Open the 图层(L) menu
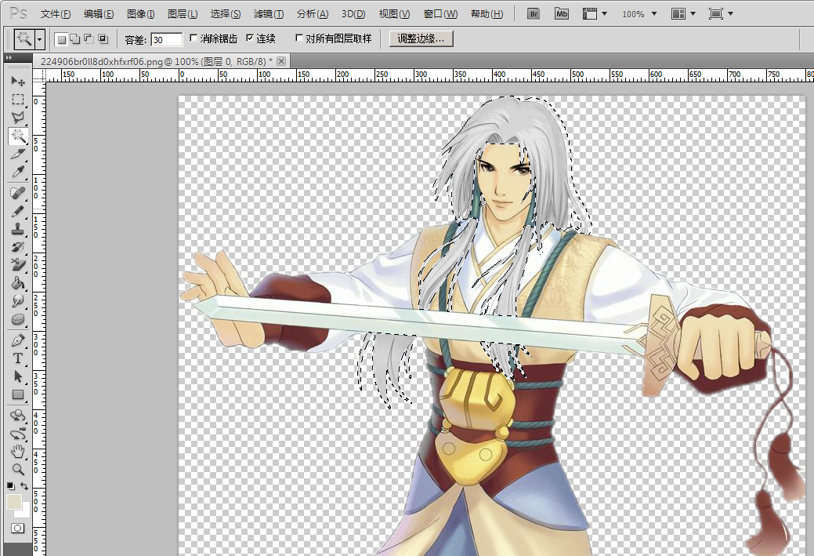The height and width of the screenshot is (556, 814). pos(183,14)
